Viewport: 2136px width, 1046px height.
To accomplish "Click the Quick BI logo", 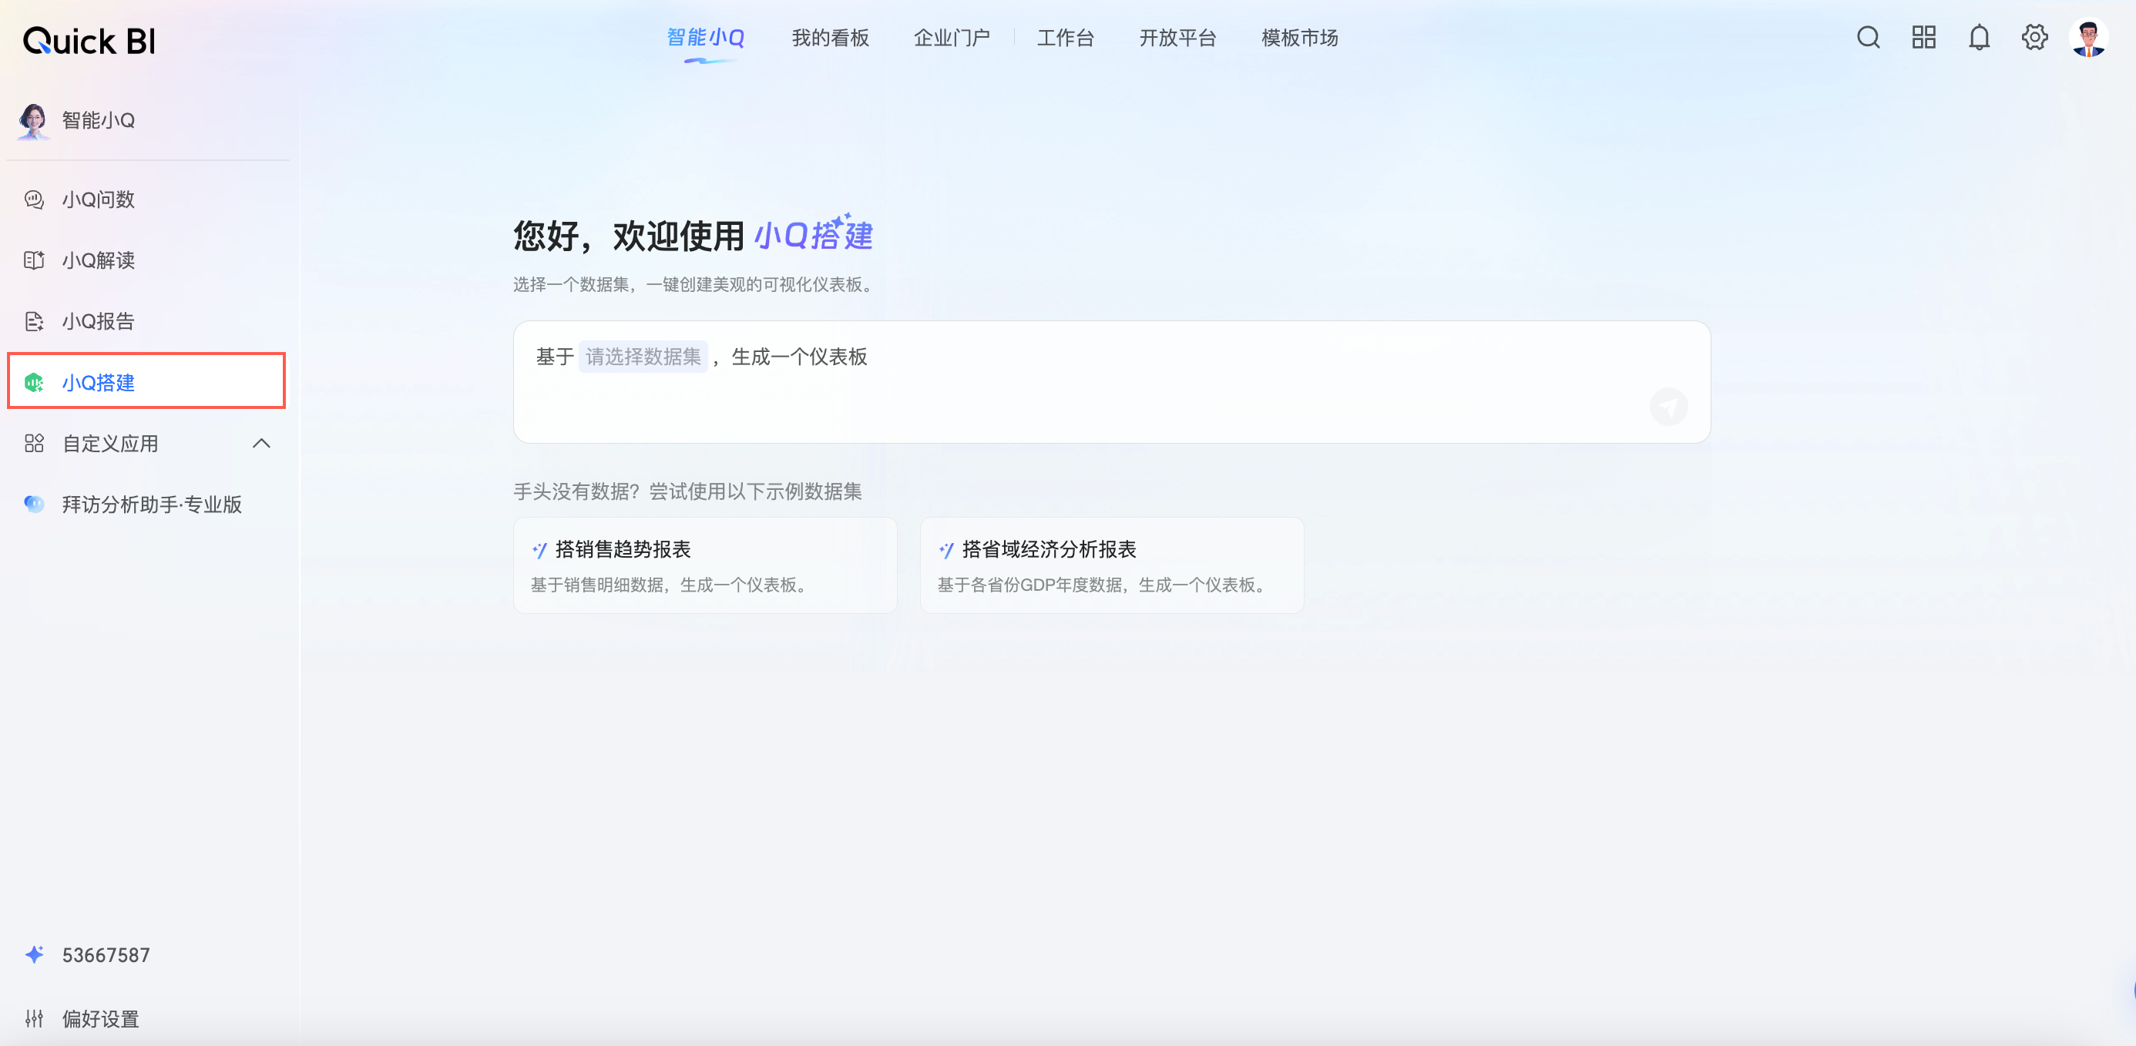I will pos(89,40).
